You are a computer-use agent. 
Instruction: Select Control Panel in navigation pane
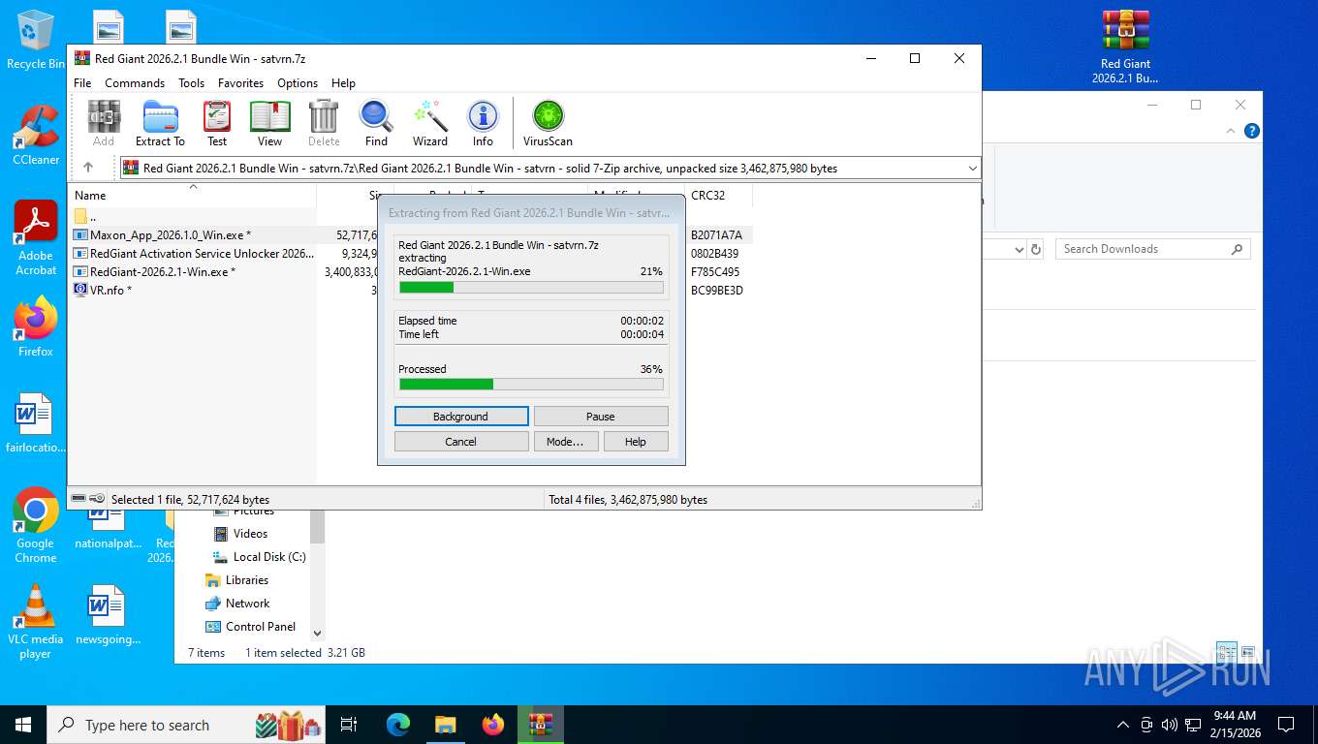[250, 627]
